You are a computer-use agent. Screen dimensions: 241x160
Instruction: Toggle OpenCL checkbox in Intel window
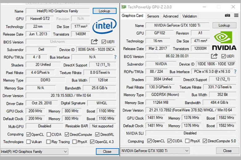click(28, 134)
